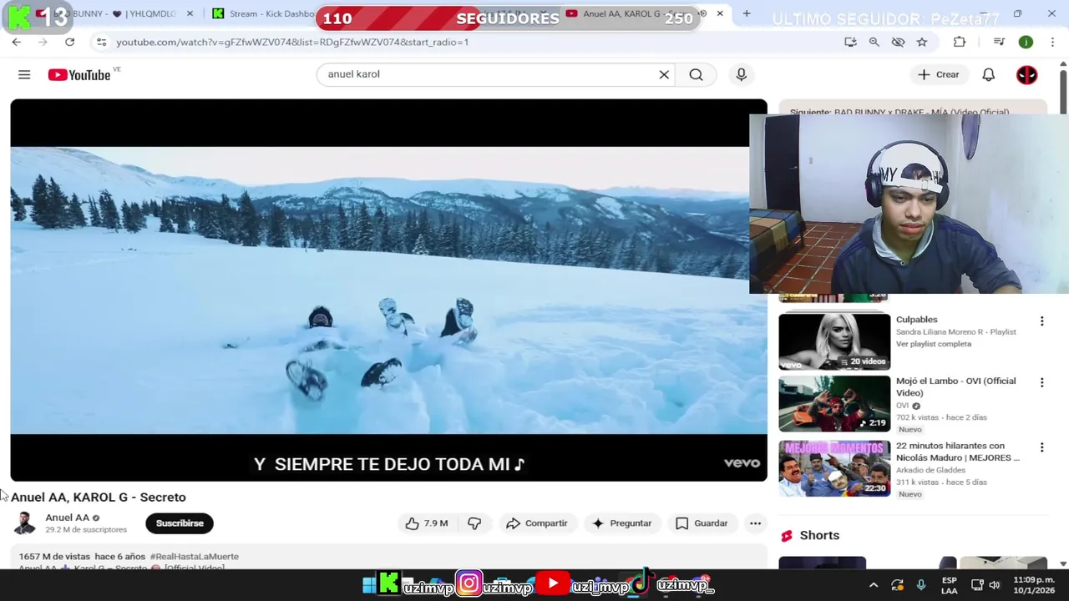Like the video with 7.9 M likes

[427, 523]
